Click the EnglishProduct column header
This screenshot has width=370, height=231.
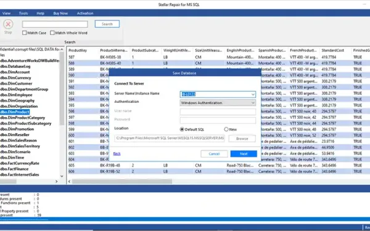240,51
